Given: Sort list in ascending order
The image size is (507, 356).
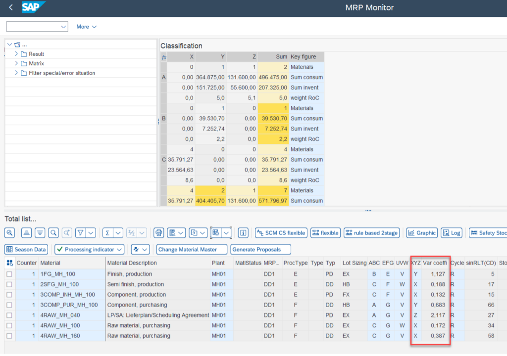Looking at the screenshot, I should [x=27, y=232].
